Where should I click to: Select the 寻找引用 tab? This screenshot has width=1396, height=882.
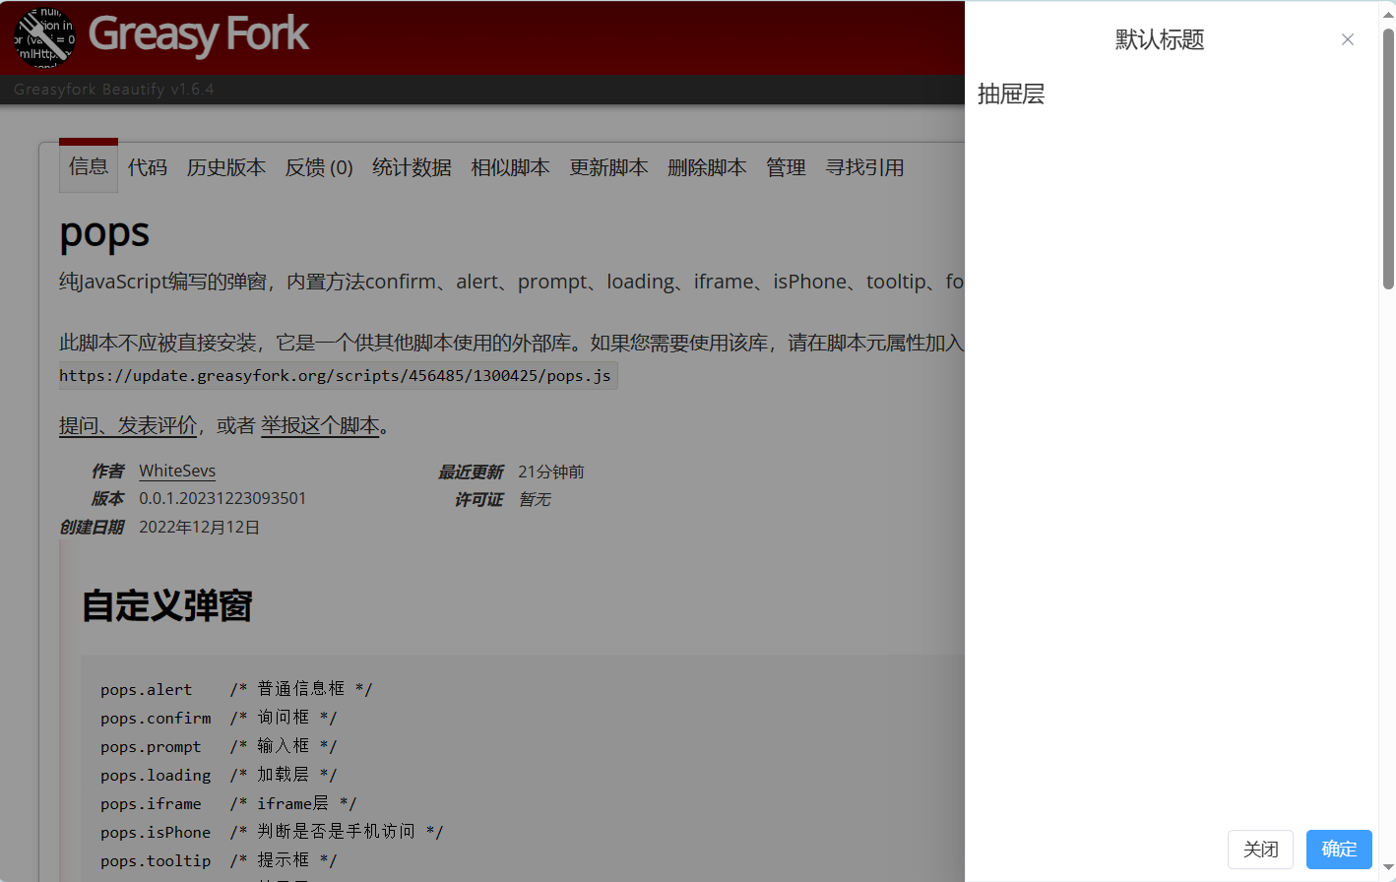pos(864,167)
